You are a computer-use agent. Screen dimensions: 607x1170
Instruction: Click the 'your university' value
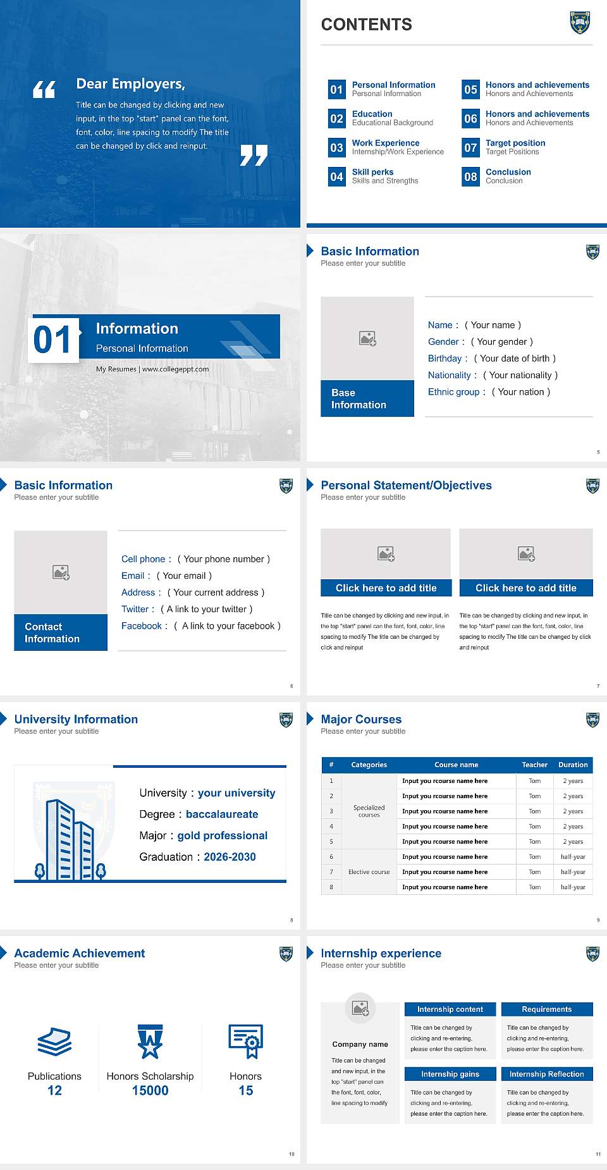click(236, 793)
